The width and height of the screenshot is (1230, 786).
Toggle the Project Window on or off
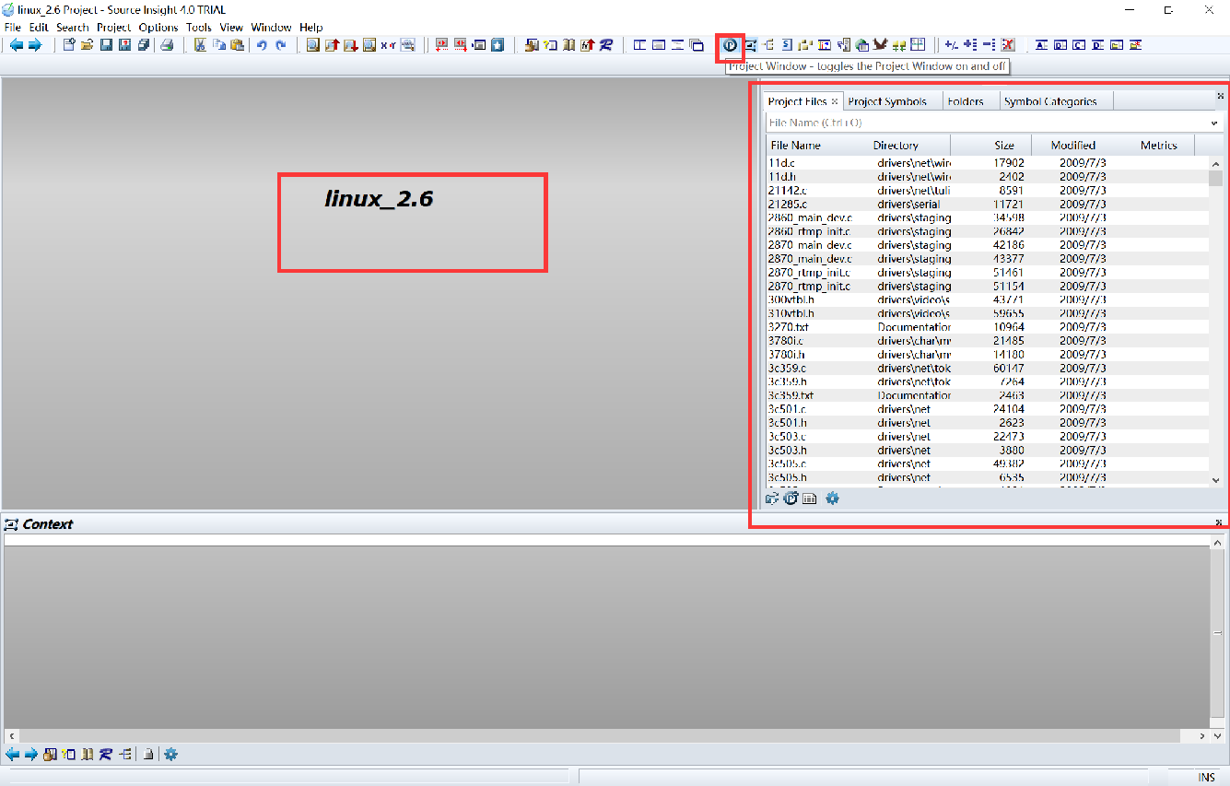click(x=729, y=44)
